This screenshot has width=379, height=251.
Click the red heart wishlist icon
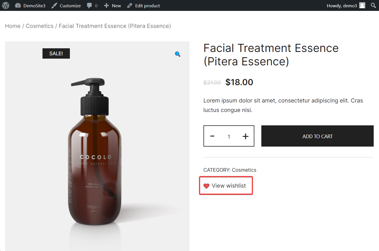[206, 186]
